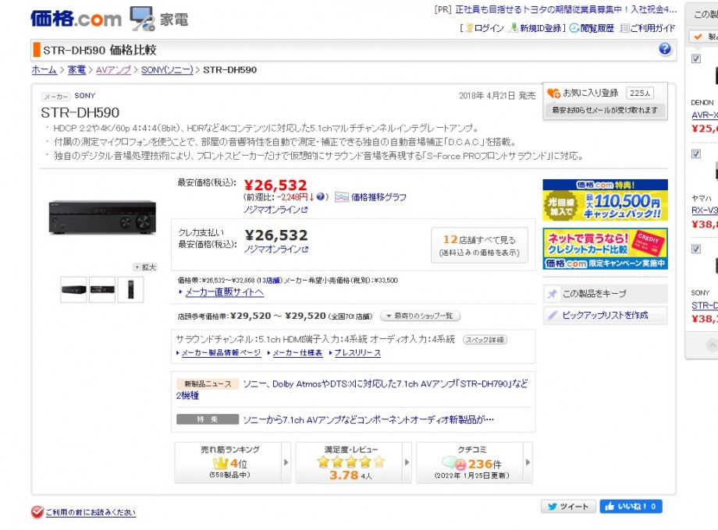Click SONY maker name link
This screenshot has height=530, width=718.
(x=85, y=96)
